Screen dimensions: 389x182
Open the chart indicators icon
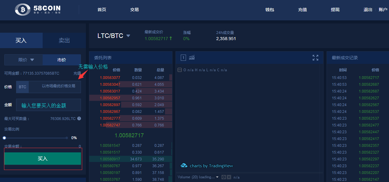click(x=192, y=57)
